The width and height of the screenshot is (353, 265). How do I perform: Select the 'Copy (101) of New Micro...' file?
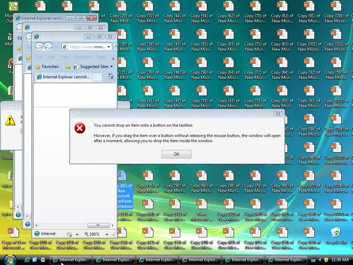click(309, 41)
